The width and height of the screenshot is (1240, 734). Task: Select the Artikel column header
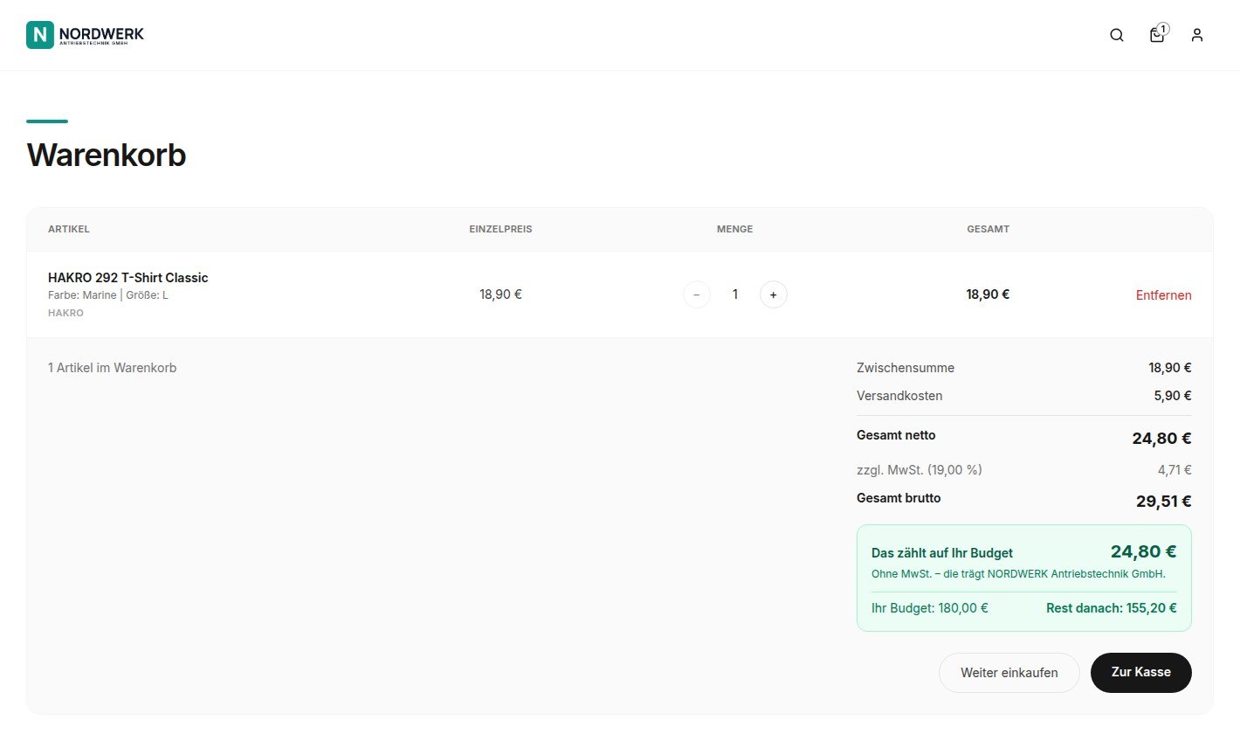point(69,229)
